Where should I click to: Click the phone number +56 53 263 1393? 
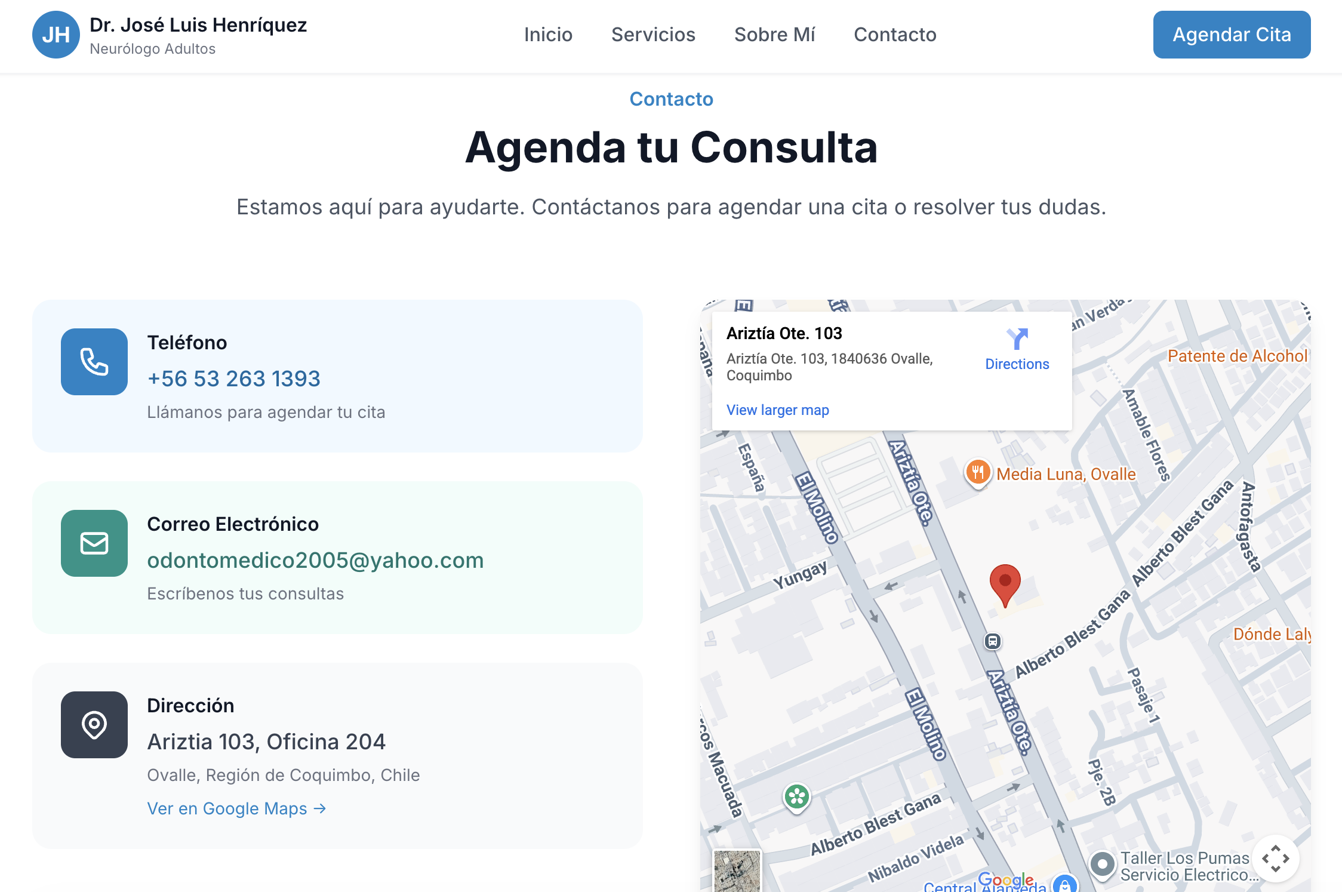234,379
